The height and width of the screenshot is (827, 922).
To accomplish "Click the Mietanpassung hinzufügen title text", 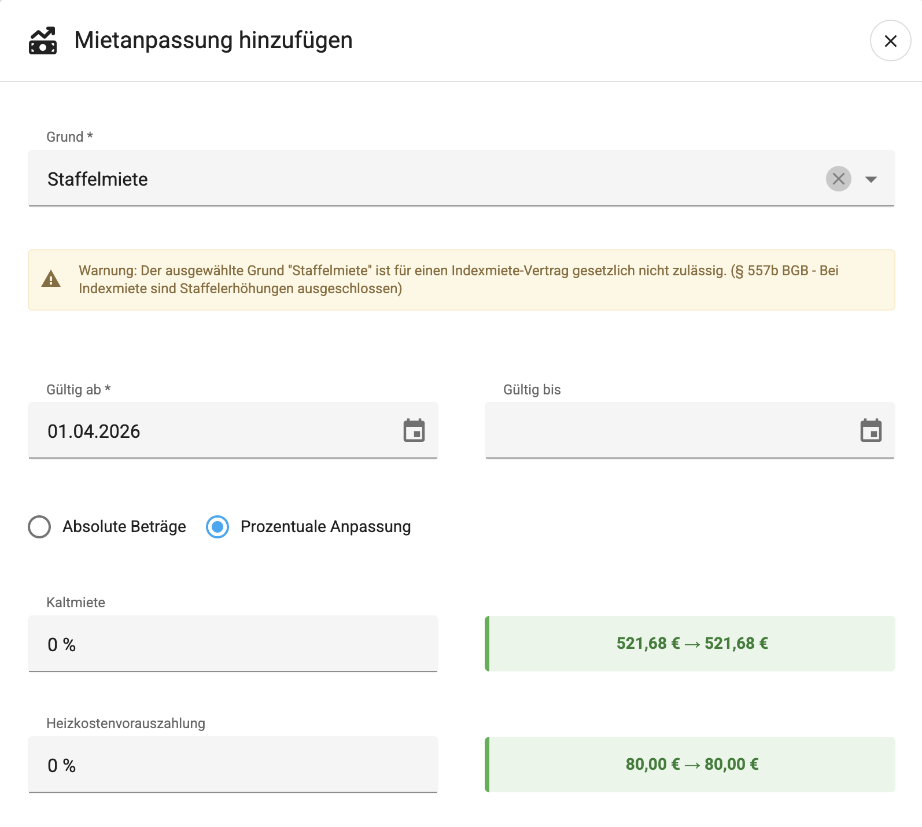I will click(213, 40).
